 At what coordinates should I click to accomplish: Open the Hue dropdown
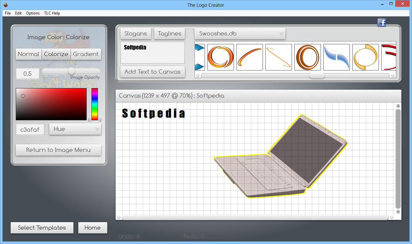click(x=75, y=129)
